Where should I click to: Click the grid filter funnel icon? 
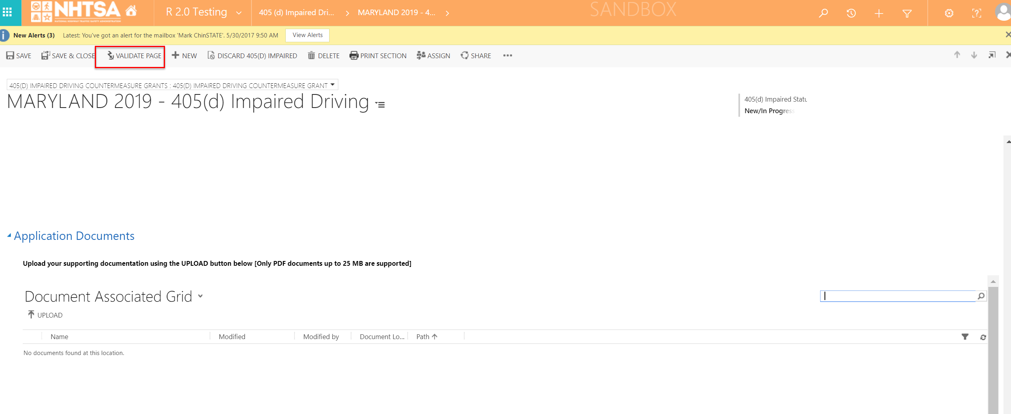tap(965, 337)
